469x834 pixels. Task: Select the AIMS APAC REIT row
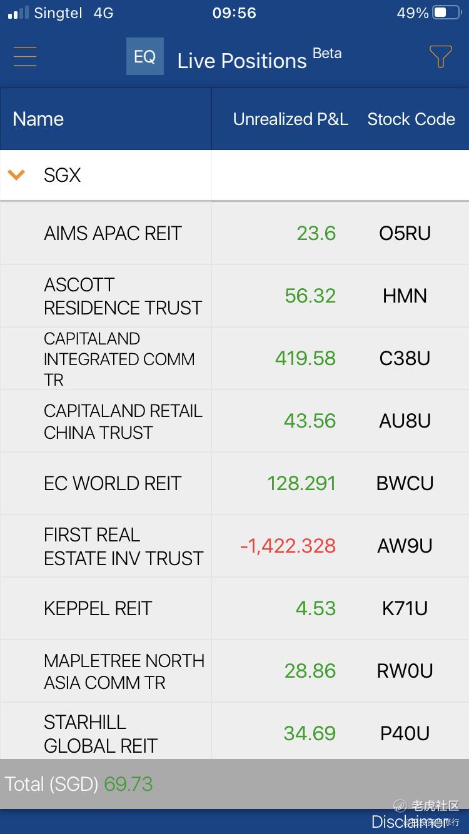pos(113,233)
